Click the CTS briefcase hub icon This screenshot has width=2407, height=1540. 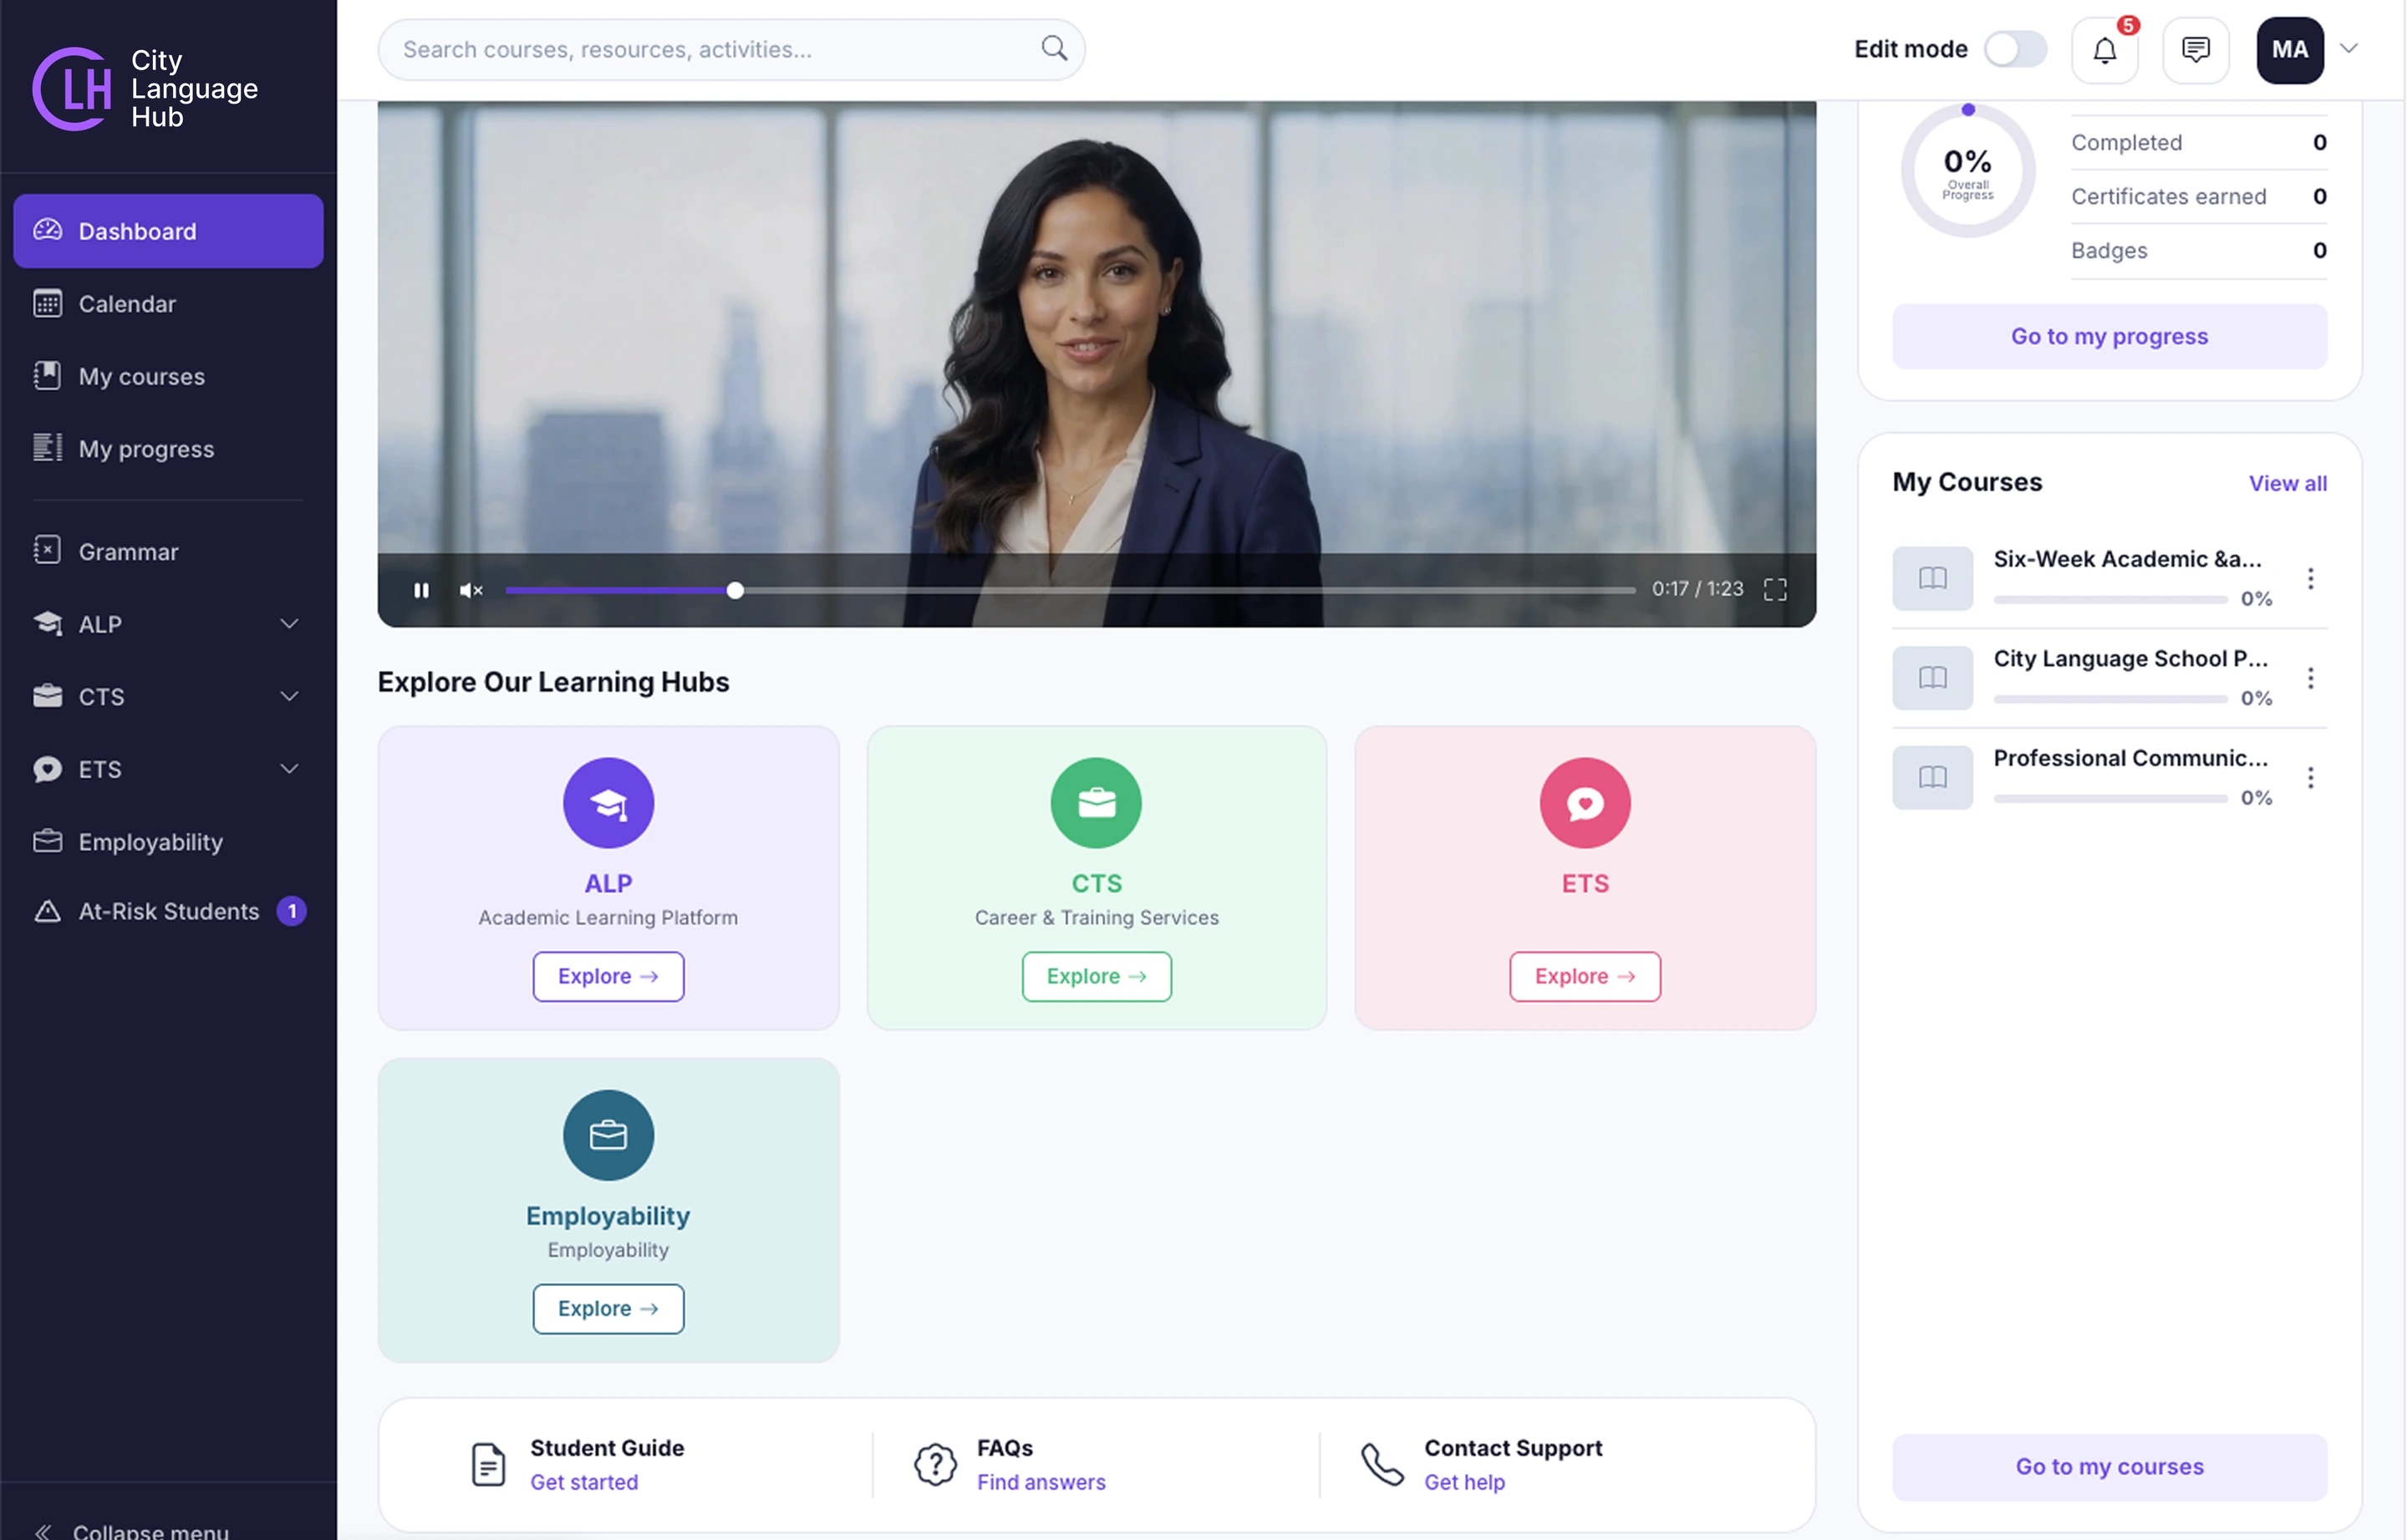pos(1096,802)
